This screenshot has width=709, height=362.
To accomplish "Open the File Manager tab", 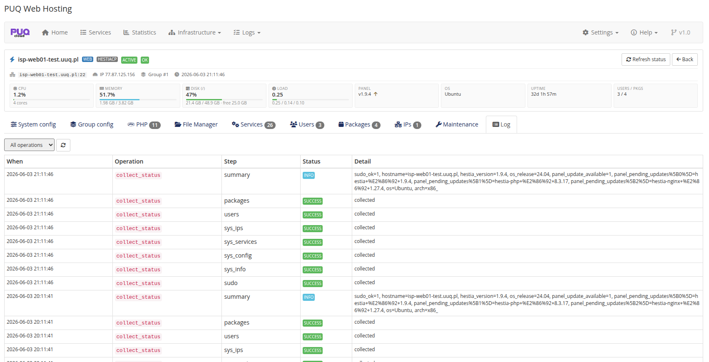I will pyautogui.click(x=196, y=124).
